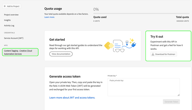This screenshot has width=192, height=110.
Task: Click the plus icon in Add to Project
Action: tap(5, 6)
